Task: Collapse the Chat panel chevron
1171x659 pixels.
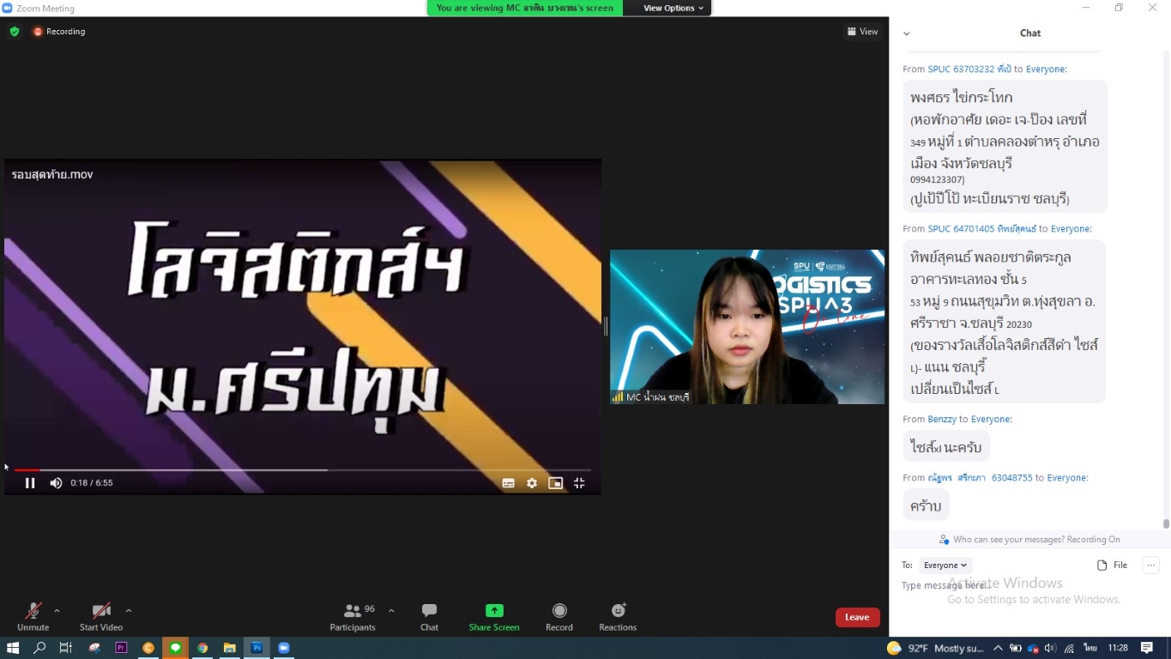Action: (907, 33)
